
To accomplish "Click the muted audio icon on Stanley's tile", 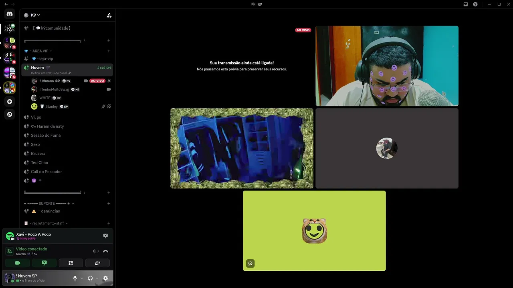I will [250, 264].
